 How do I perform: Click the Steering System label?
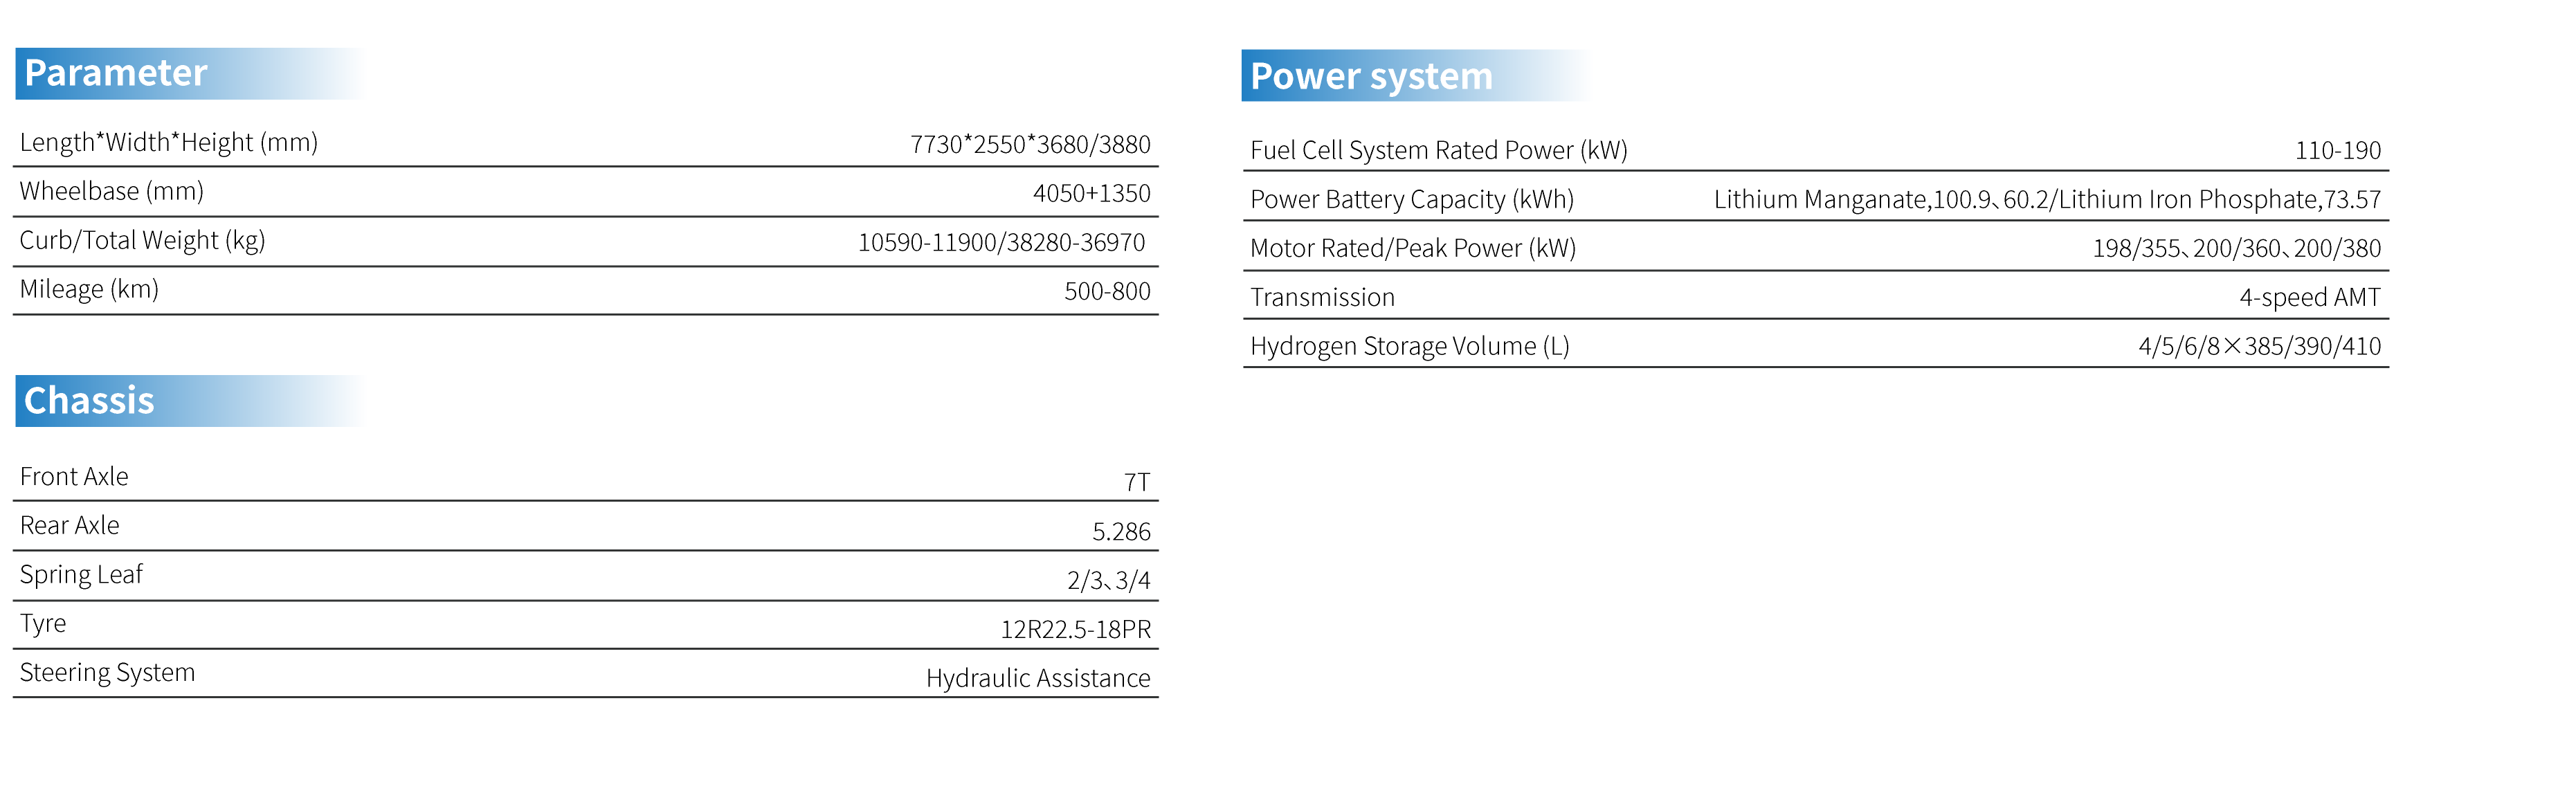[x=108, y=673]
